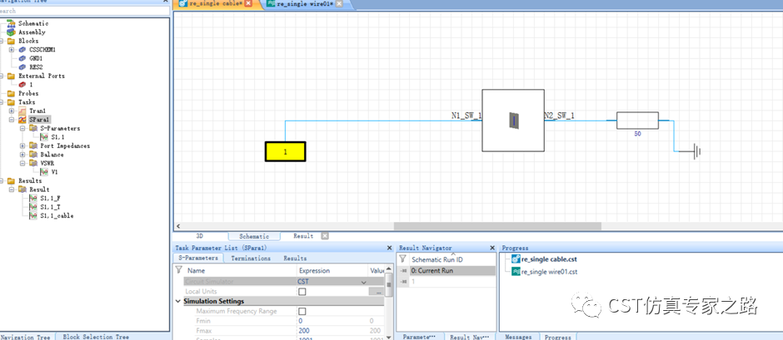Open the VSWR folder

click(48, 163)
